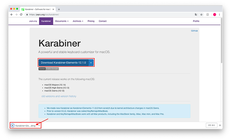Expand the Documents dropdown menu
Viewport: 231px width, 140px height.
62,21
